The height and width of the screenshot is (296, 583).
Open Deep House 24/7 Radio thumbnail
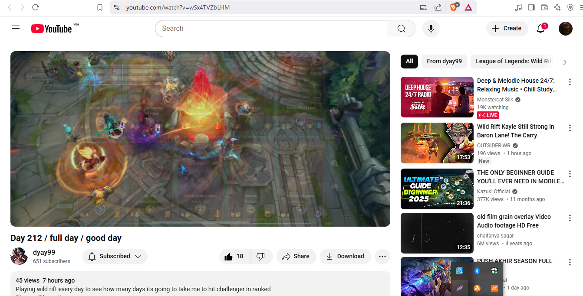(437, 97)
